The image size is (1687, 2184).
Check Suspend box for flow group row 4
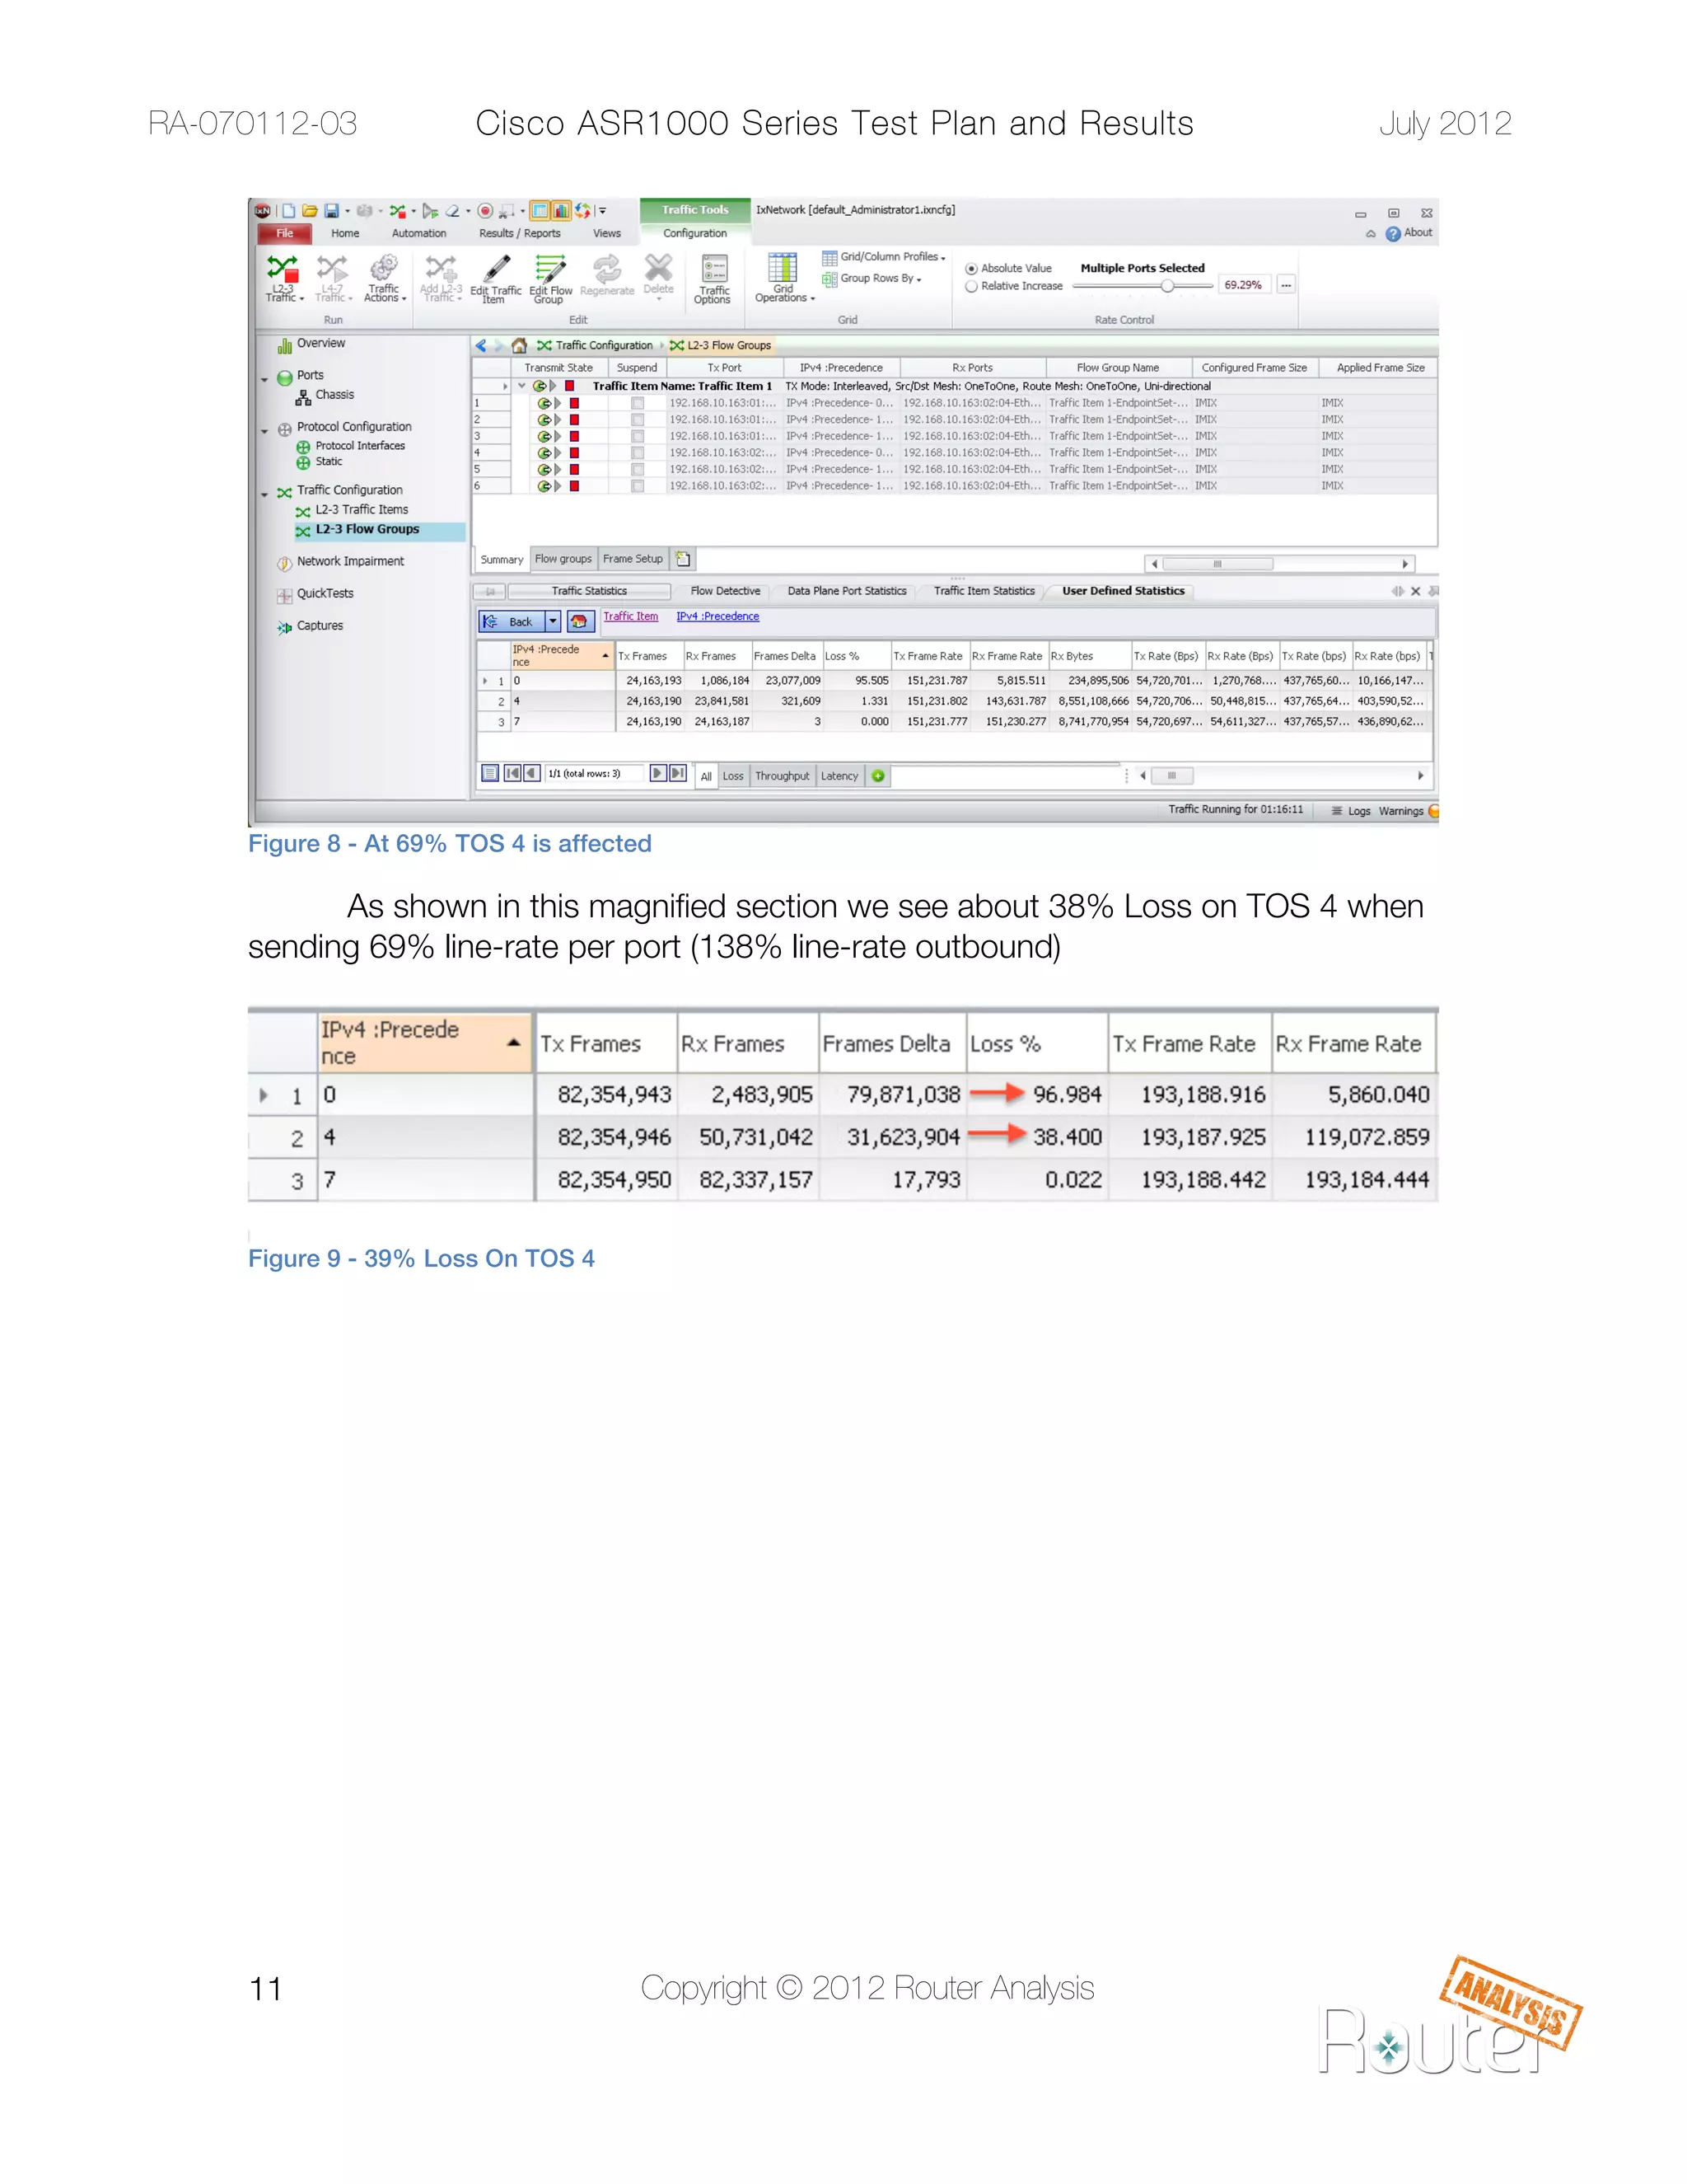pos(638,453)
